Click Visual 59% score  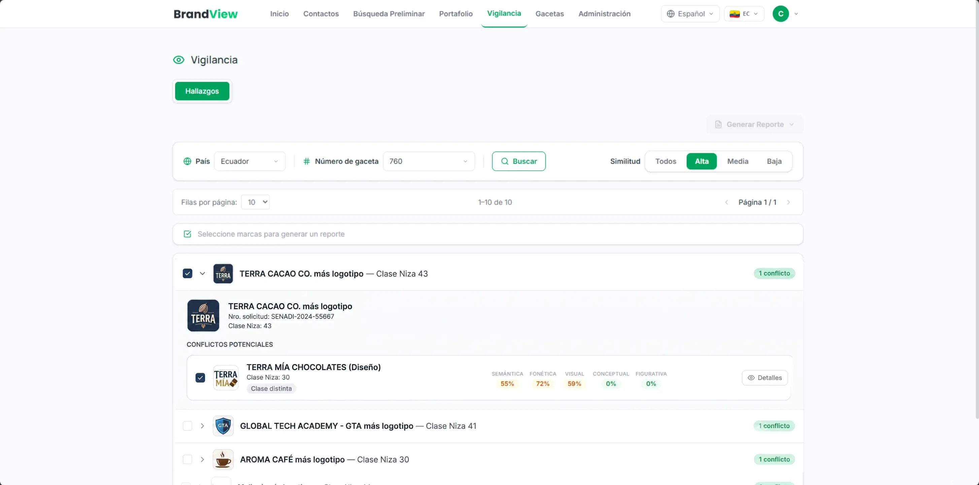point(574,384)
